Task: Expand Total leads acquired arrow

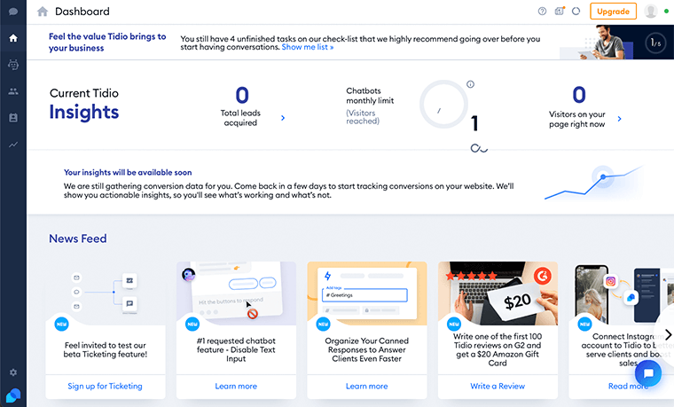Action: coord(283,118)
